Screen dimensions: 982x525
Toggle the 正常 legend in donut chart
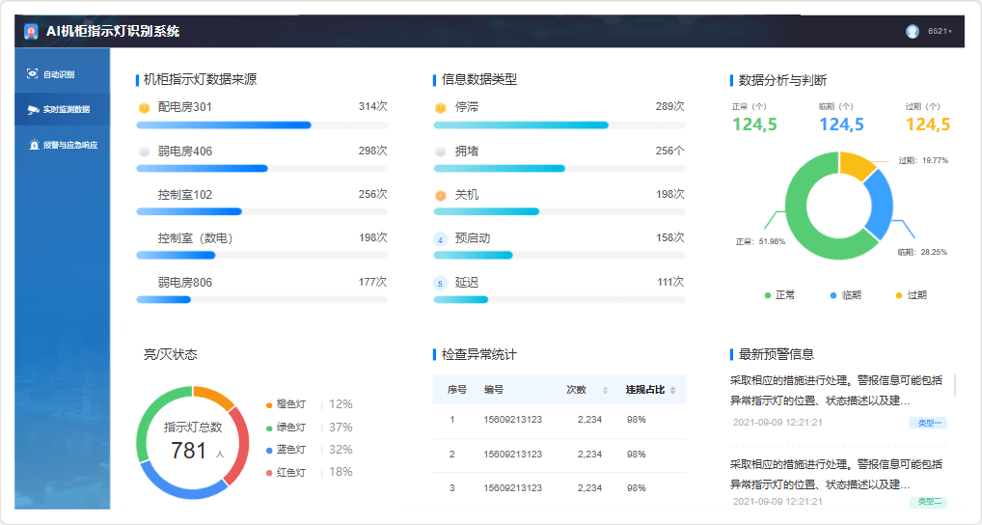[779, 295]
